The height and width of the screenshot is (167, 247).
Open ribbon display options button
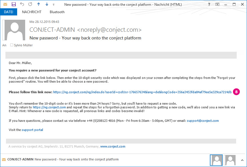tap(217, 4)
